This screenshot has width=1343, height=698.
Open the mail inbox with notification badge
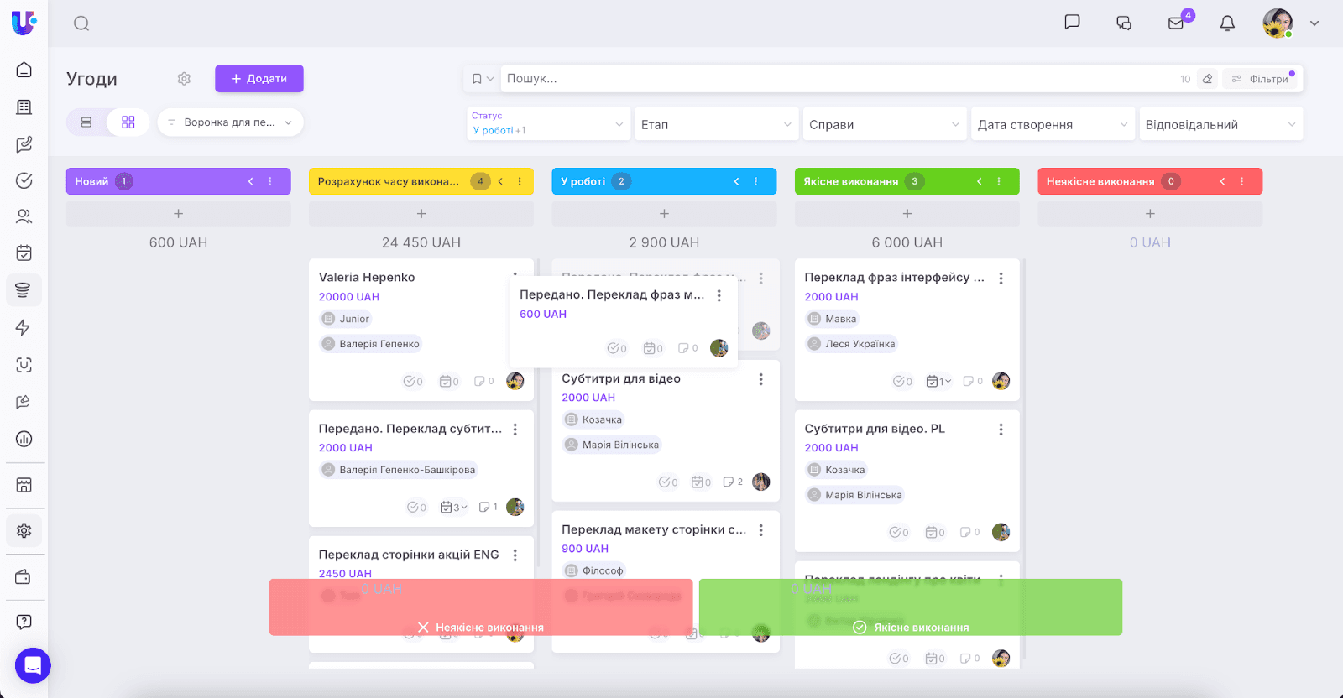click(x=1176, y=23)
